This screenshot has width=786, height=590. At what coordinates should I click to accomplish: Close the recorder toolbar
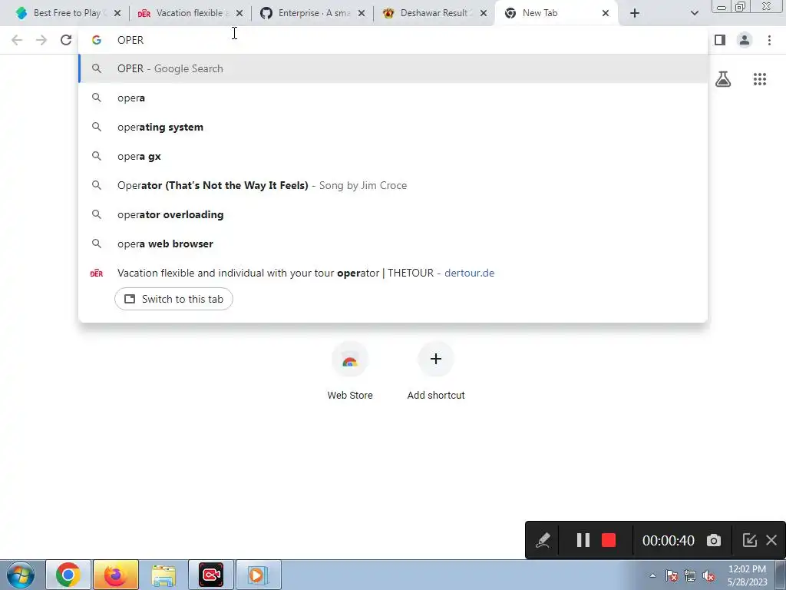(771, 540)
